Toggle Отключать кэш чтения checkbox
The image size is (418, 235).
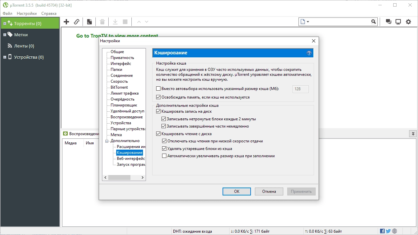click(164, 141)
